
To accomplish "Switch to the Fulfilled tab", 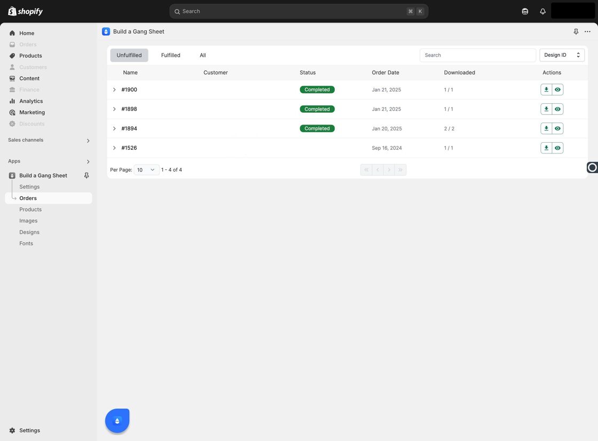I will point(170,56).
